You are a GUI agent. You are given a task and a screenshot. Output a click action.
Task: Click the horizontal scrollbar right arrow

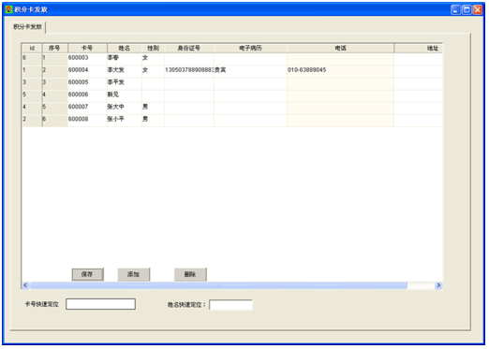pyautogui.click(x=438, y=285)
